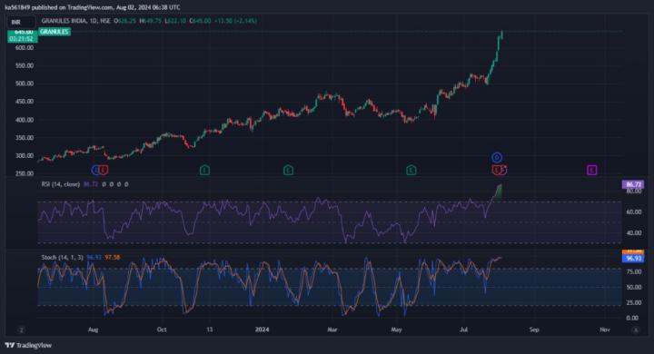Click the 400.00 price axis label
The image size is (654, 354).
coord(25,120)
